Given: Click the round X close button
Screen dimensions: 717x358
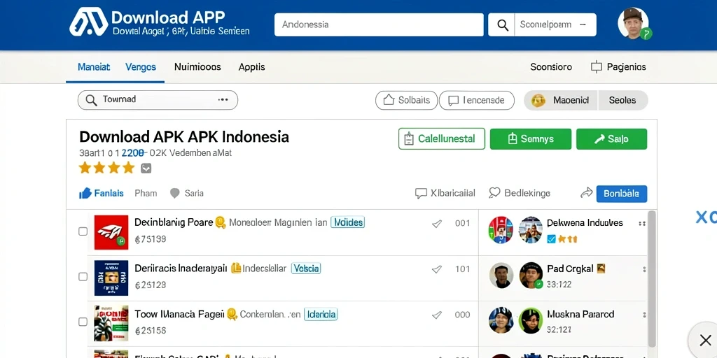Looking at the screenshot, I should click(x=704, y=340).
